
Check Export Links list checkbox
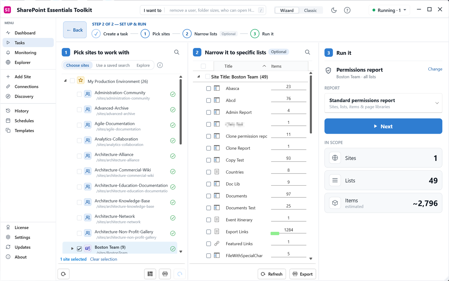tap(209, 232)
